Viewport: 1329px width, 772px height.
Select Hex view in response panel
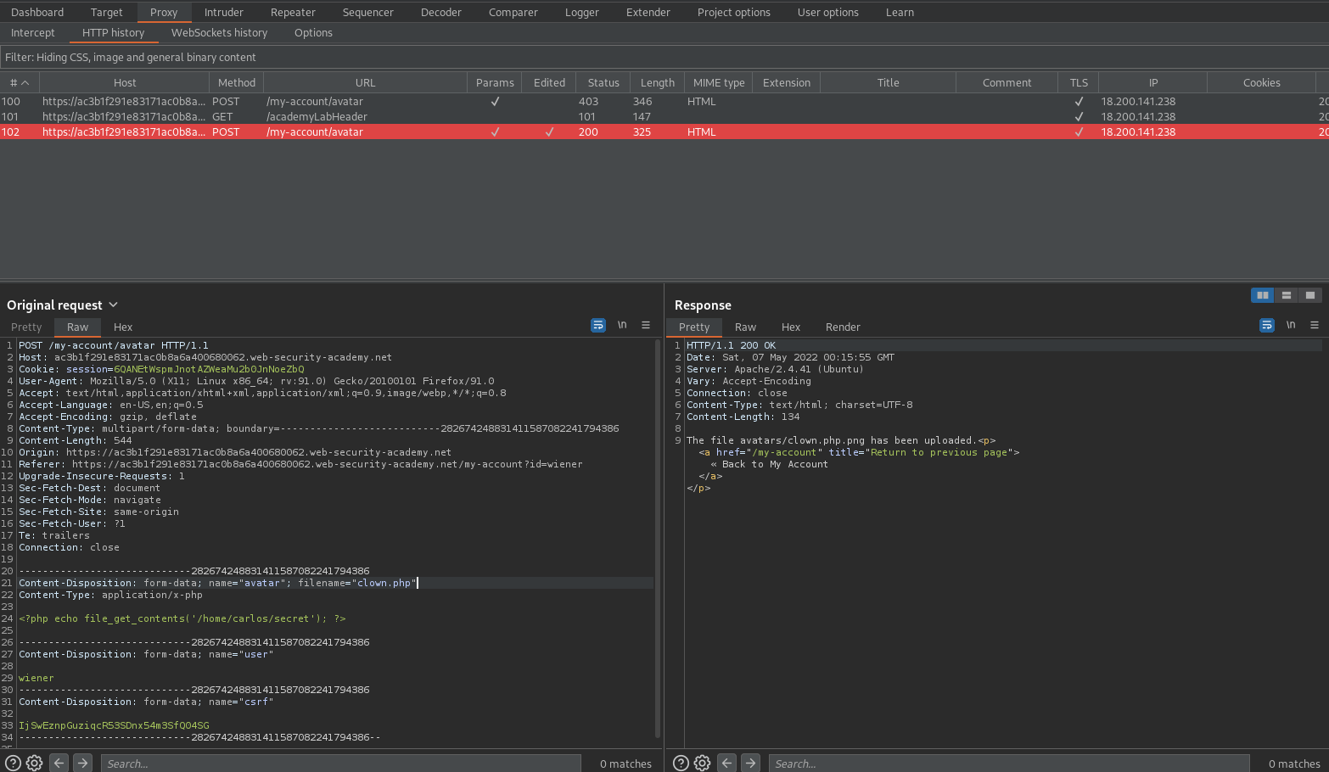point(791,327)
